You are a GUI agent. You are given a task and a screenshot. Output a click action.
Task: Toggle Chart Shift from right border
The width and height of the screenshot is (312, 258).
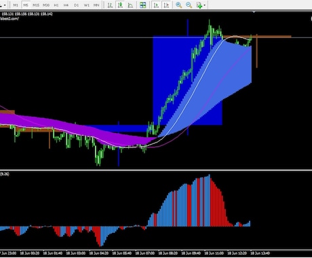166,5
